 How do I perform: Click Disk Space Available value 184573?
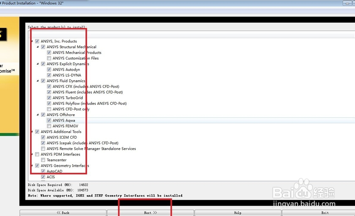[83, 190]
